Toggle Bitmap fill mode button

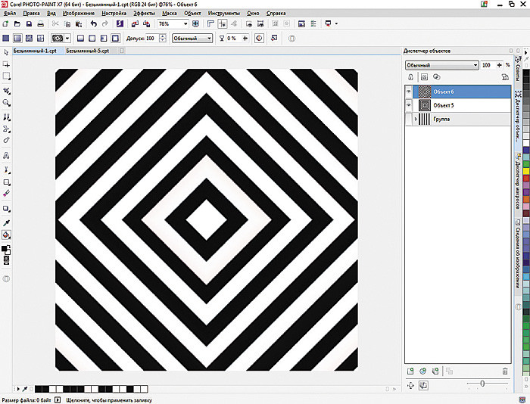coord(29,38)
